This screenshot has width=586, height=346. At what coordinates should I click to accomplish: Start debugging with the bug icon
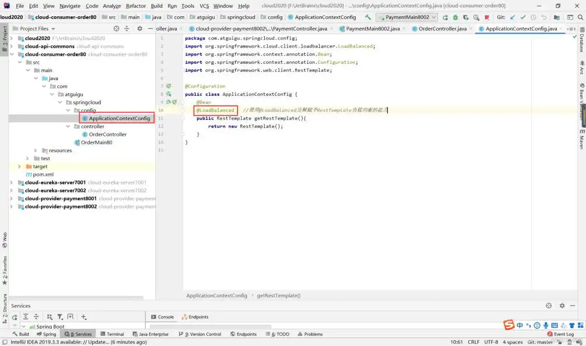pos(456,16)
